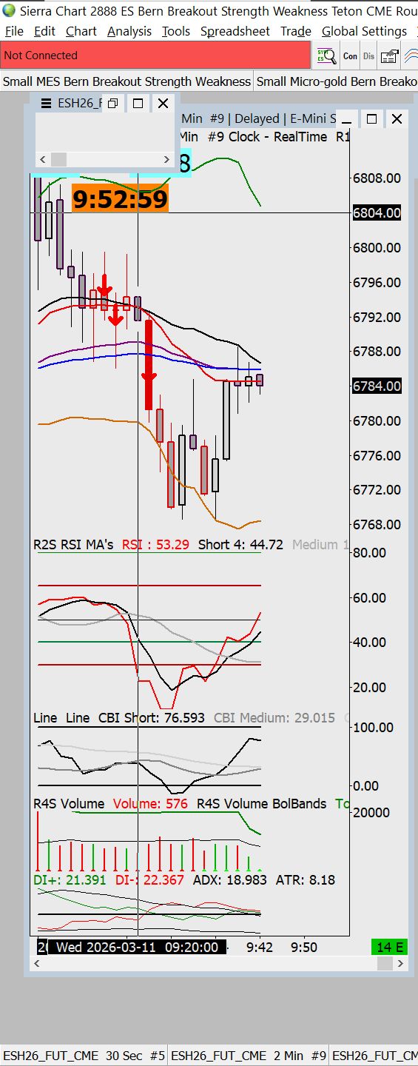Click the CBI Medium: 29.015 readout
The height and width of the screenshot is (1066, 418).
tap(274, 718)
